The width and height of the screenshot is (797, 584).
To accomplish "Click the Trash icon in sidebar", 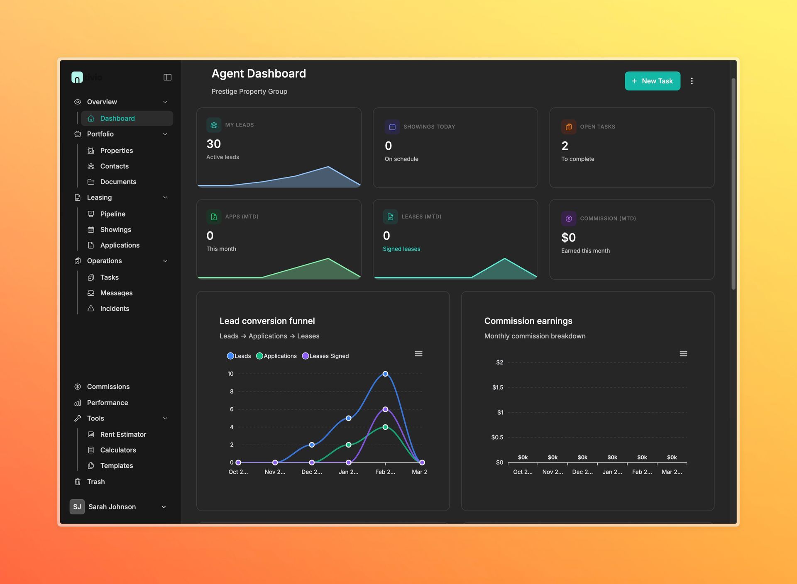I will coord(78,482).
